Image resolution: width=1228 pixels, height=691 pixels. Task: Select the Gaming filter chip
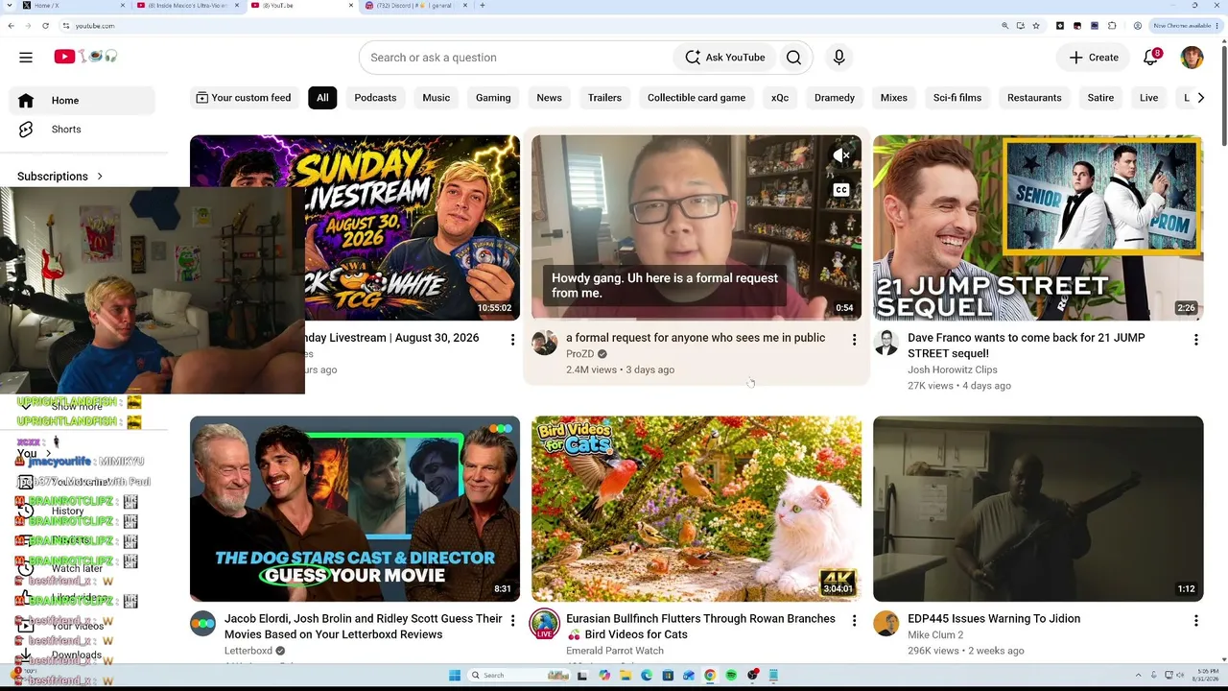pyautogui.click(x=493, y=98)
